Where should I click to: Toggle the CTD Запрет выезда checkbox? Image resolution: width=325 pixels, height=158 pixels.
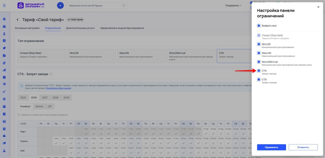(258, 80)
